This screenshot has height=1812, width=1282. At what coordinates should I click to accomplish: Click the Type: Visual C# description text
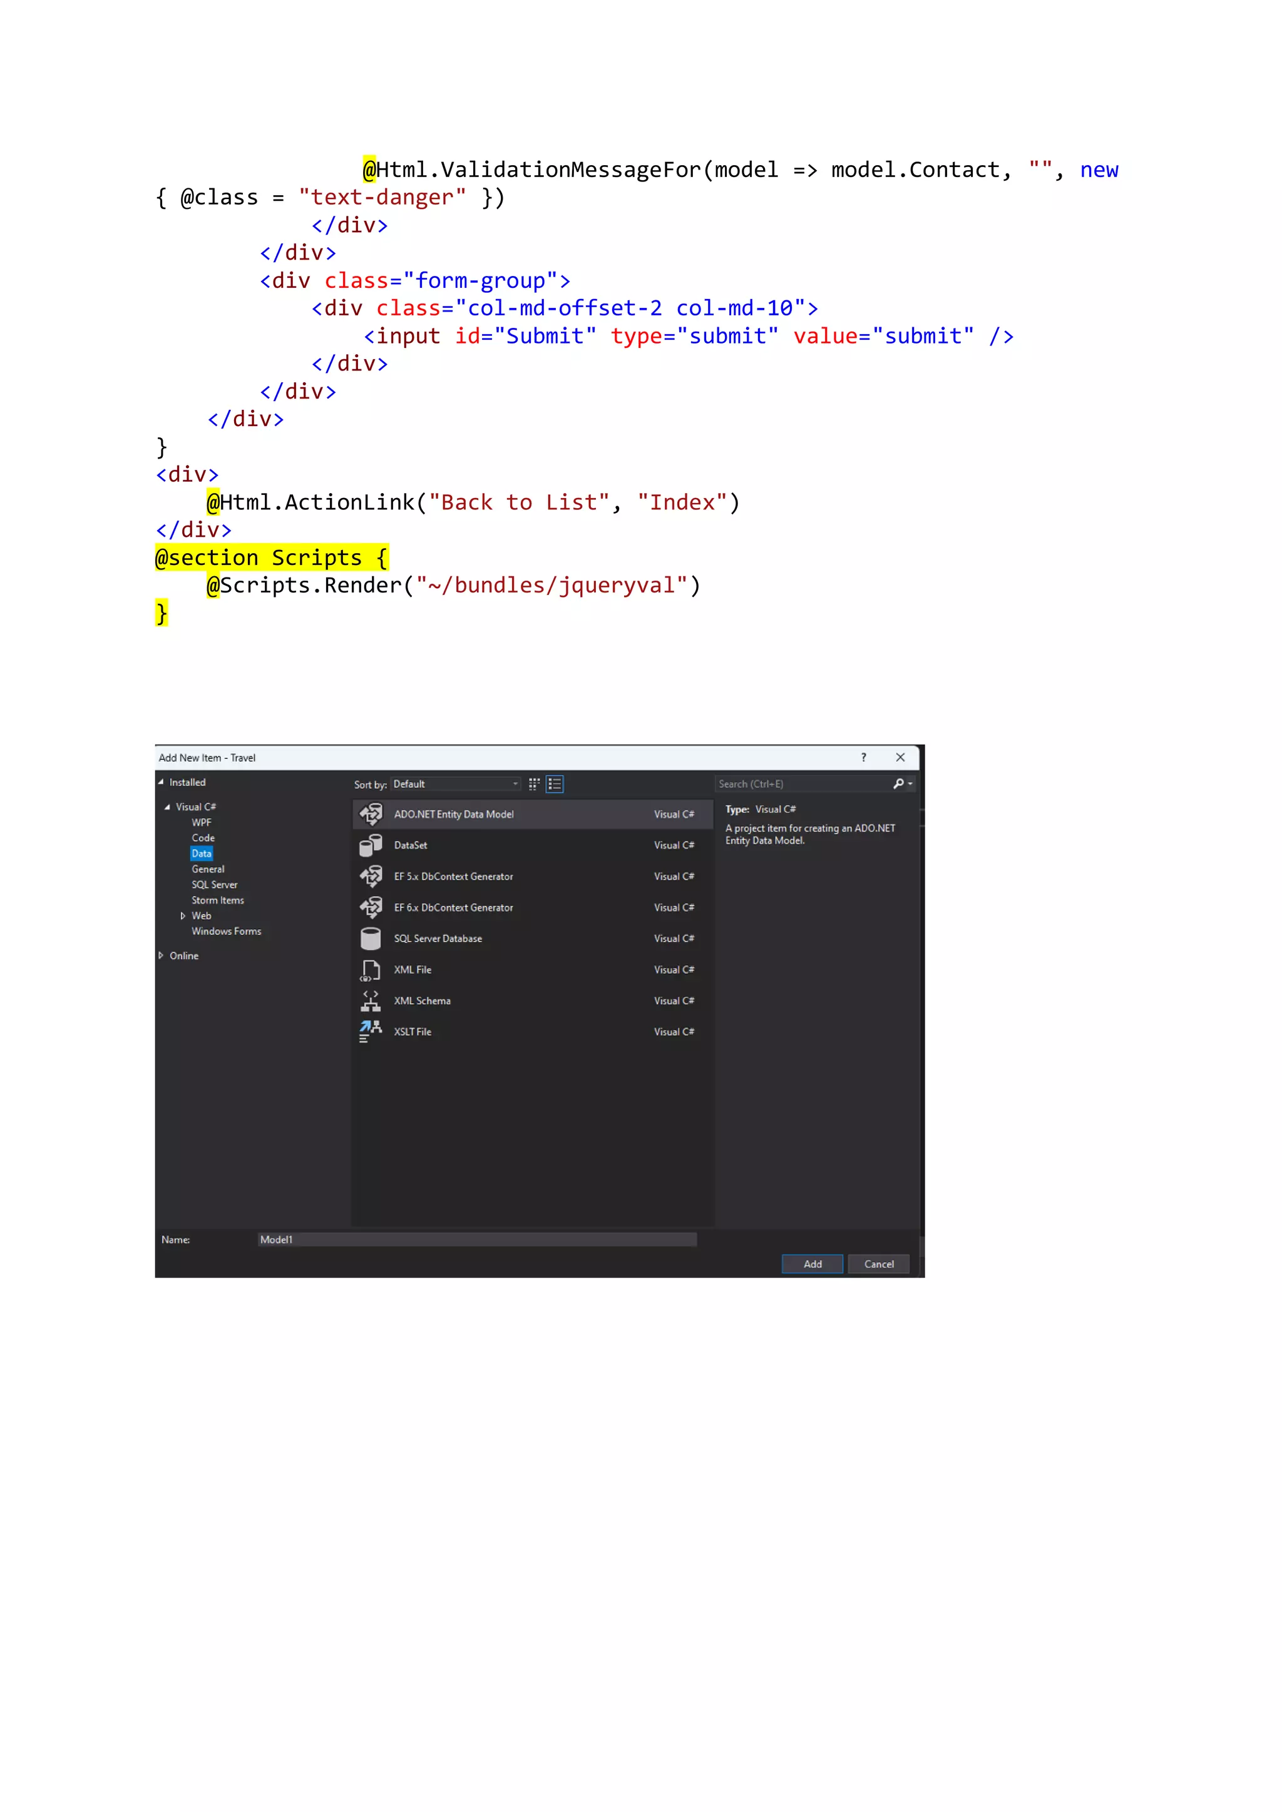(760, 809)
